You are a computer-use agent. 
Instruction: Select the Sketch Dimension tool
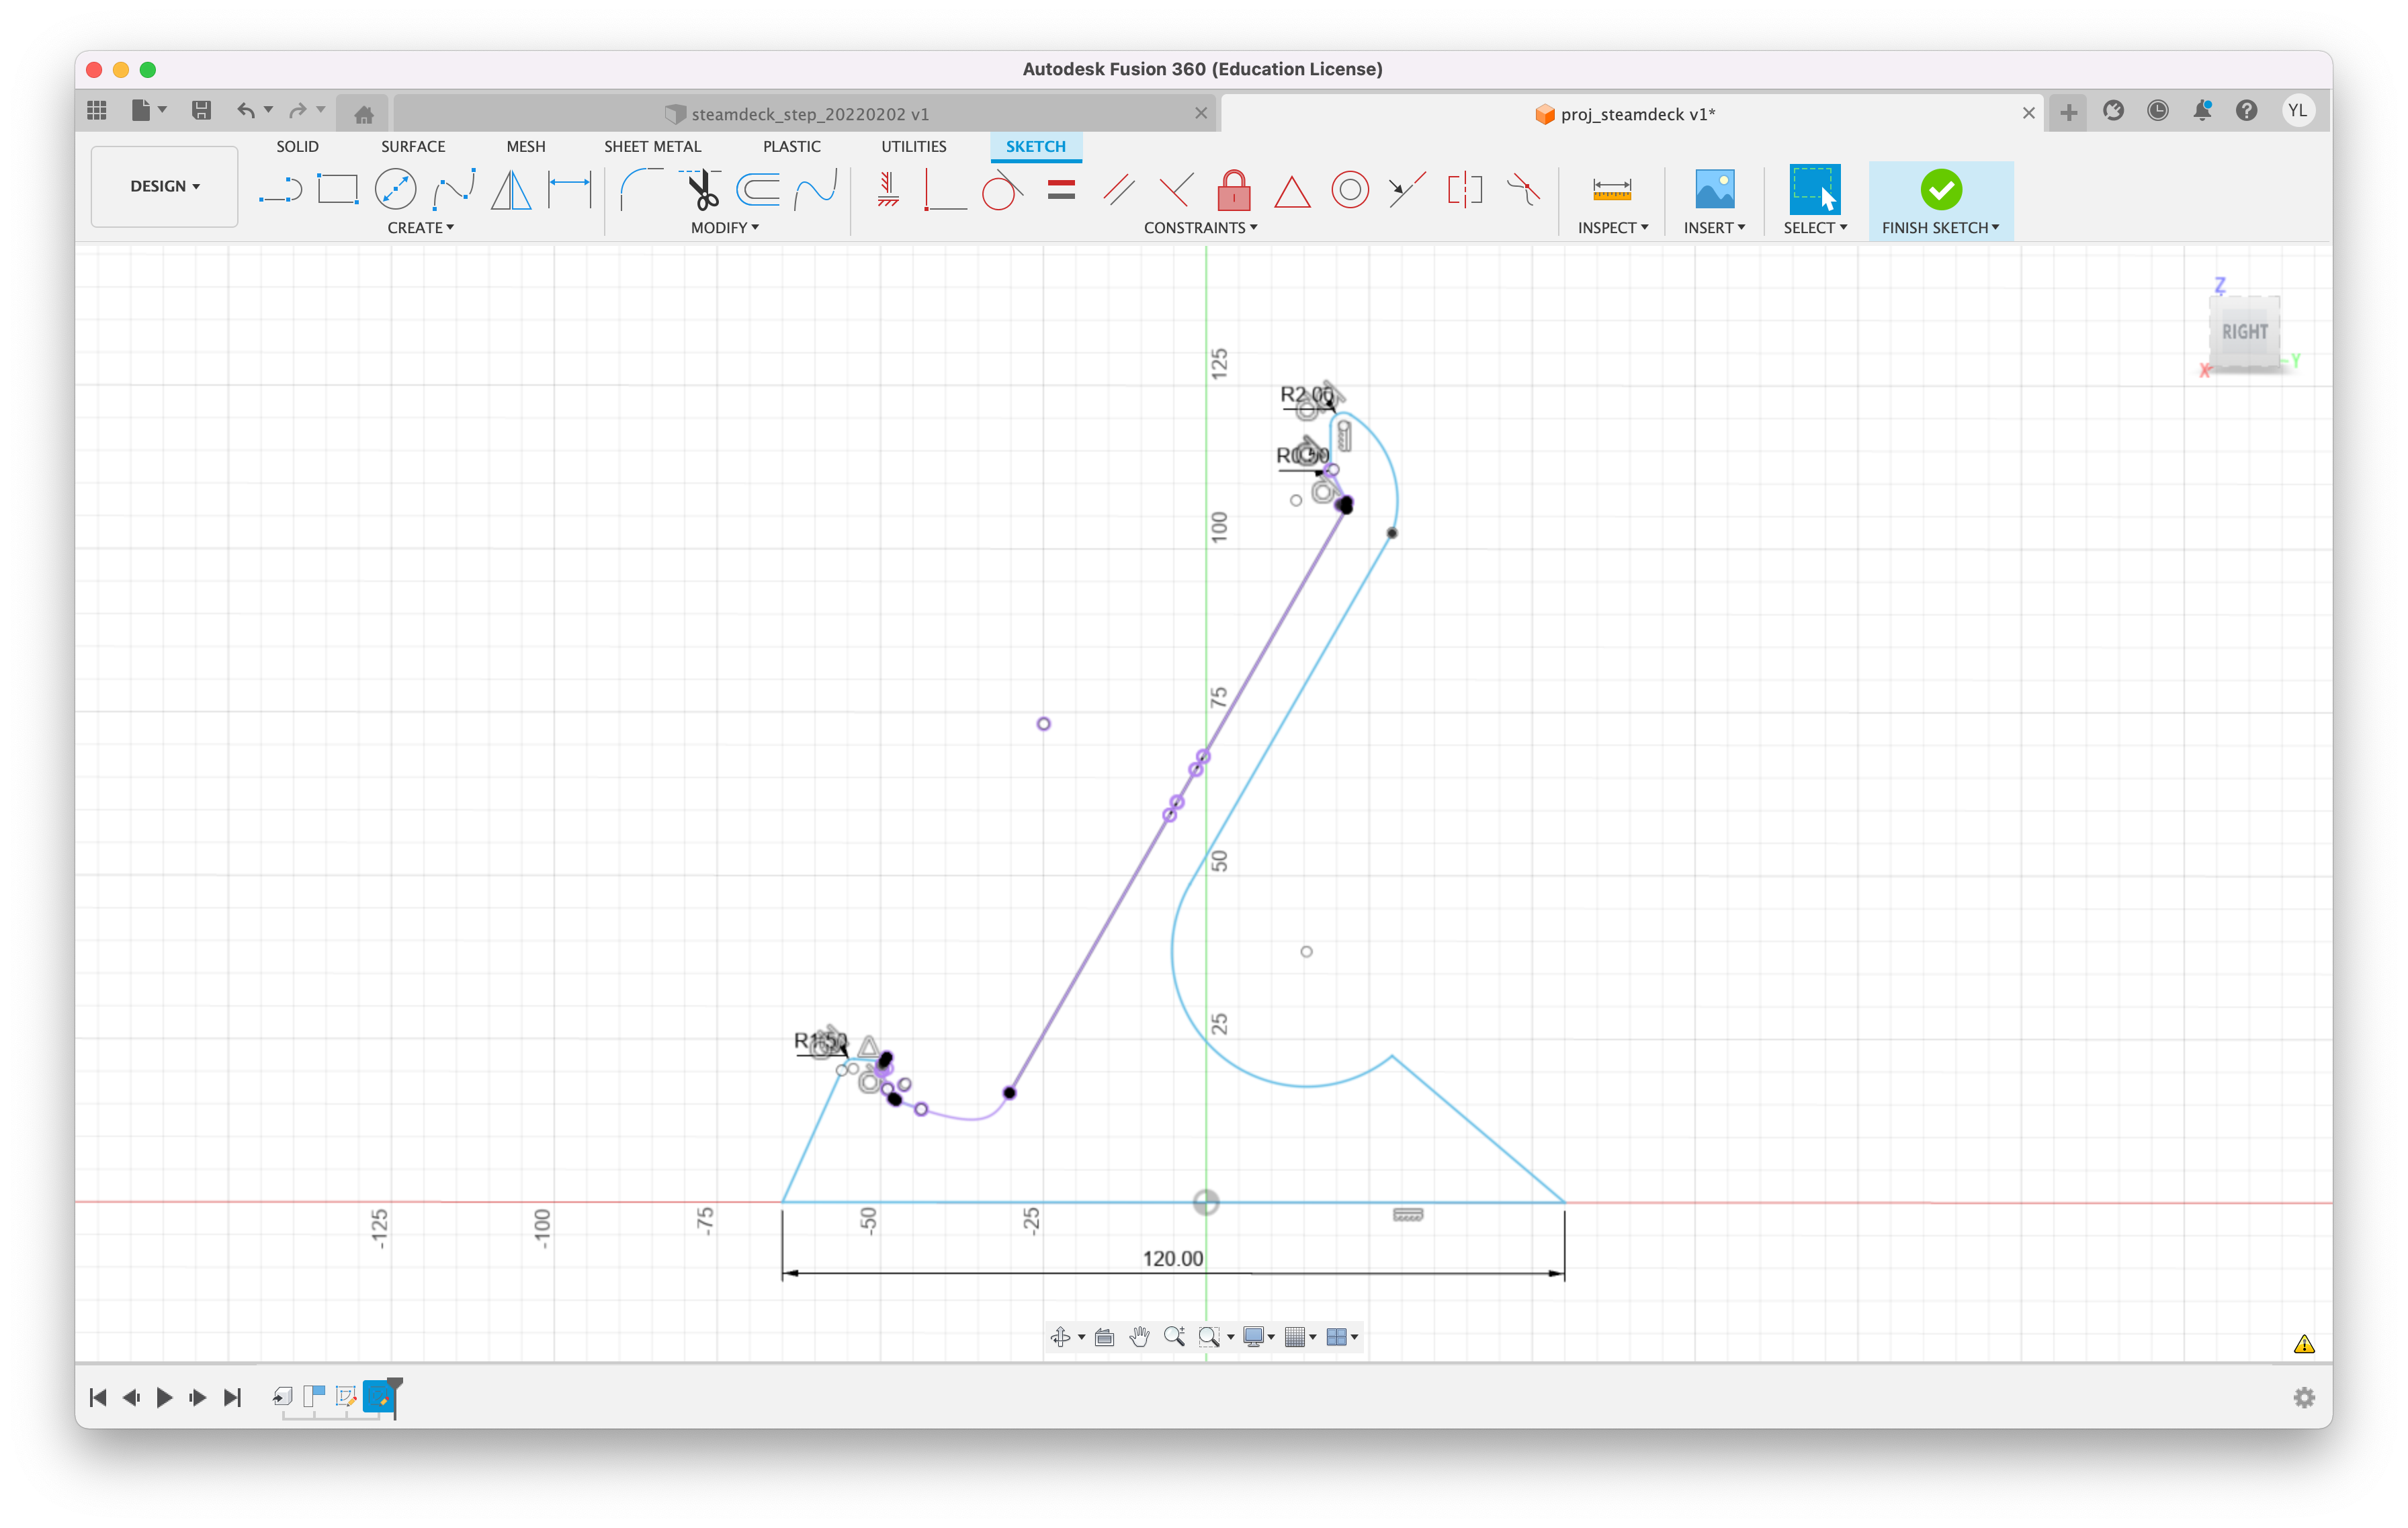pos(568,189)
